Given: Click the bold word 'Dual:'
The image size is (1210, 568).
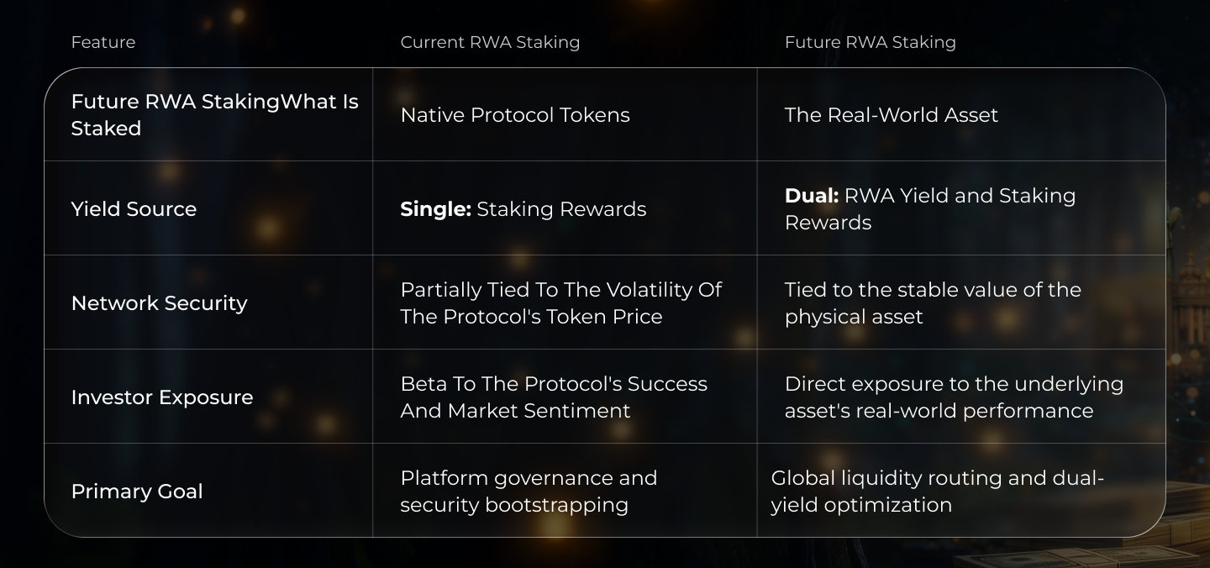Looking at the screenshot, I should (x=811, y=196).
